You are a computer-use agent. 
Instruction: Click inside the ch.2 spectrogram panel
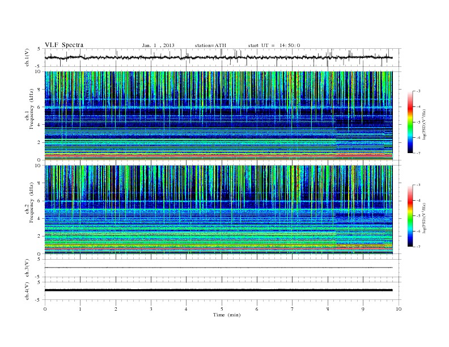click(x=218, y=210)
